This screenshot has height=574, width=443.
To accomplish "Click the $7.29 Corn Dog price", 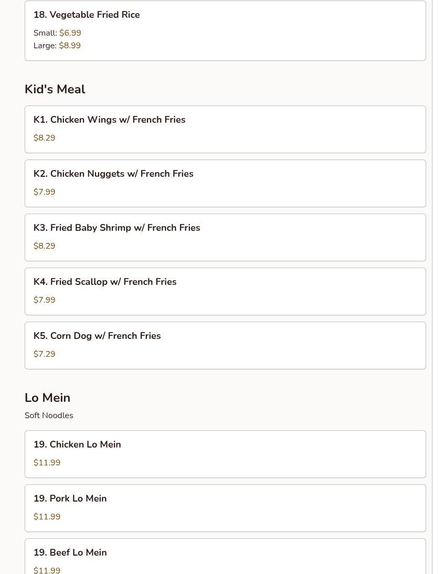I will (45, 354).
